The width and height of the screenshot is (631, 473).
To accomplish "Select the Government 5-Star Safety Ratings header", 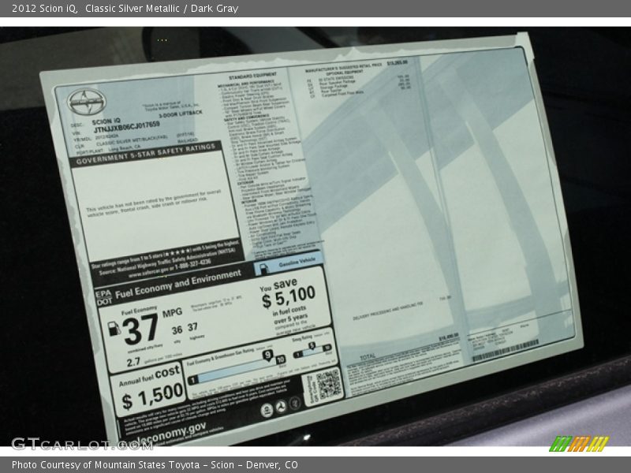I will point(145,154).
